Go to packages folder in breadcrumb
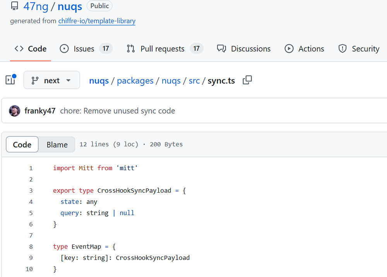This screenshot has height=277, width=387. click(x=135, y=80)
